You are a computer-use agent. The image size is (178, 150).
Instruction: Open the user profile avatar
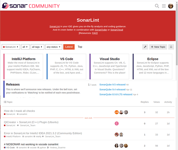170,6
